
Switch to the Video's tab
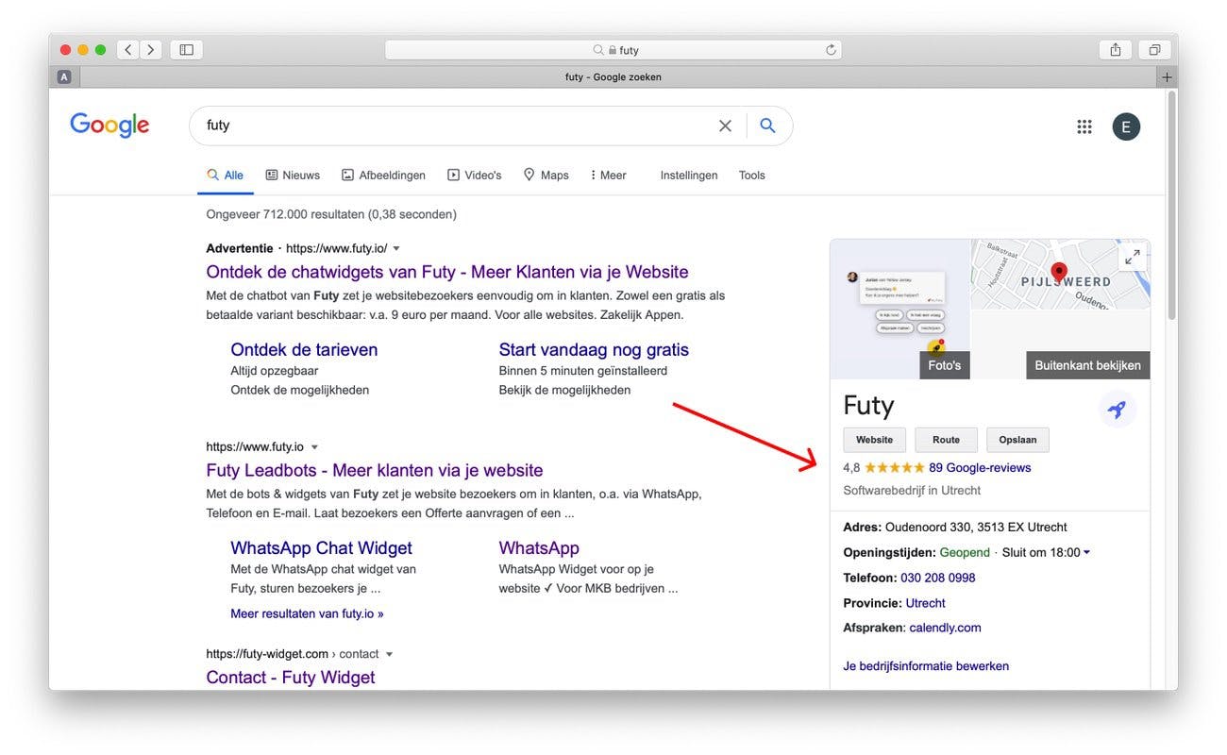pos(475,176)
